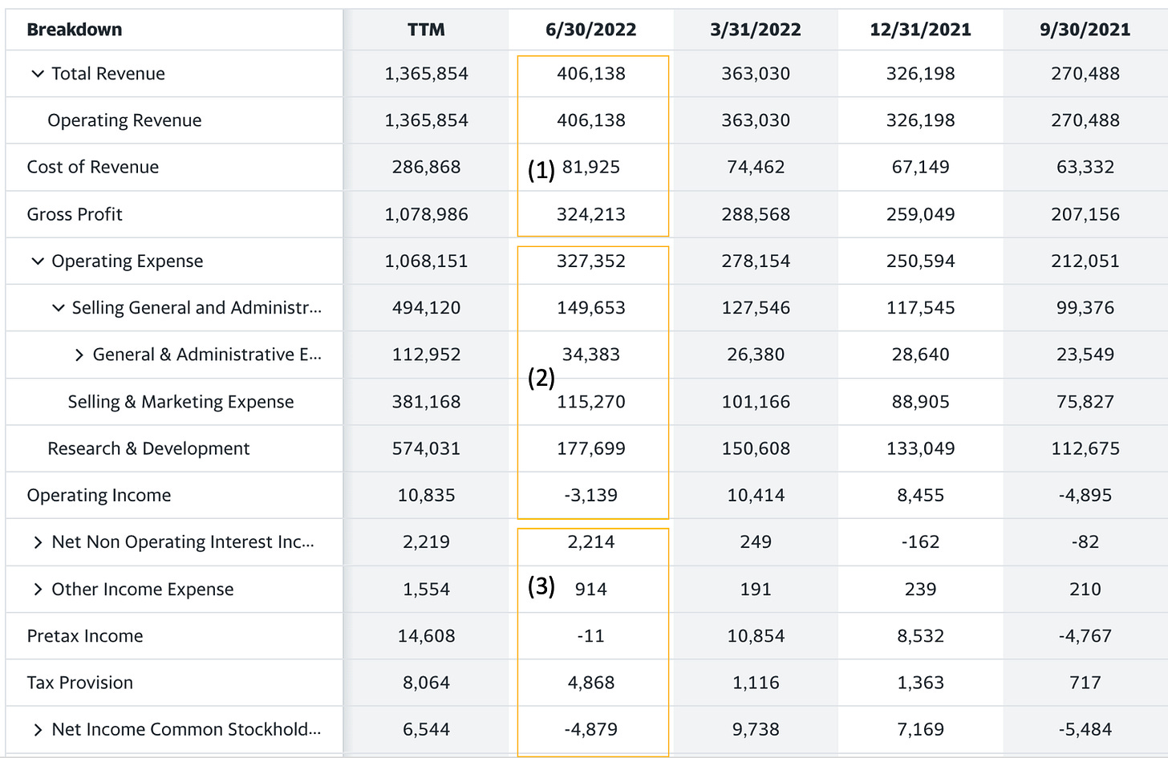The height and width of the screenshot is (758, 1168).
Task: Click 6/30/2022 value 149,653
Action: pyautogui.click(x=591, y=308)
